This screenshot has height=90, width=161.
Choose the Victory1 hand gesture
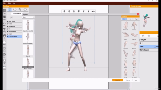click(134, 26)
